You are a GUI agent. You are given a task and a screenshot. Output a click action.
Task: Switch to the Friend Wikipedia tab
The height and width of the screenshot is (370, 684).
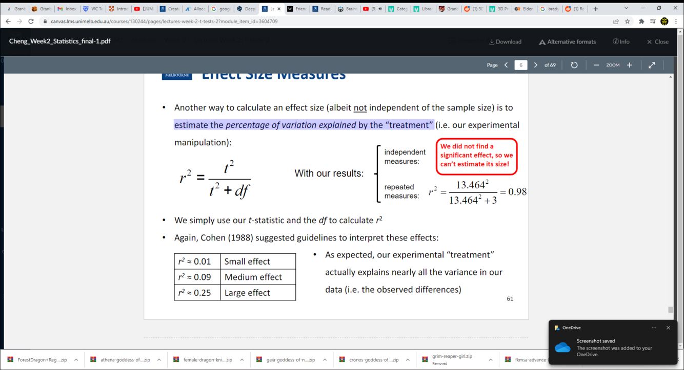point(297,9)
